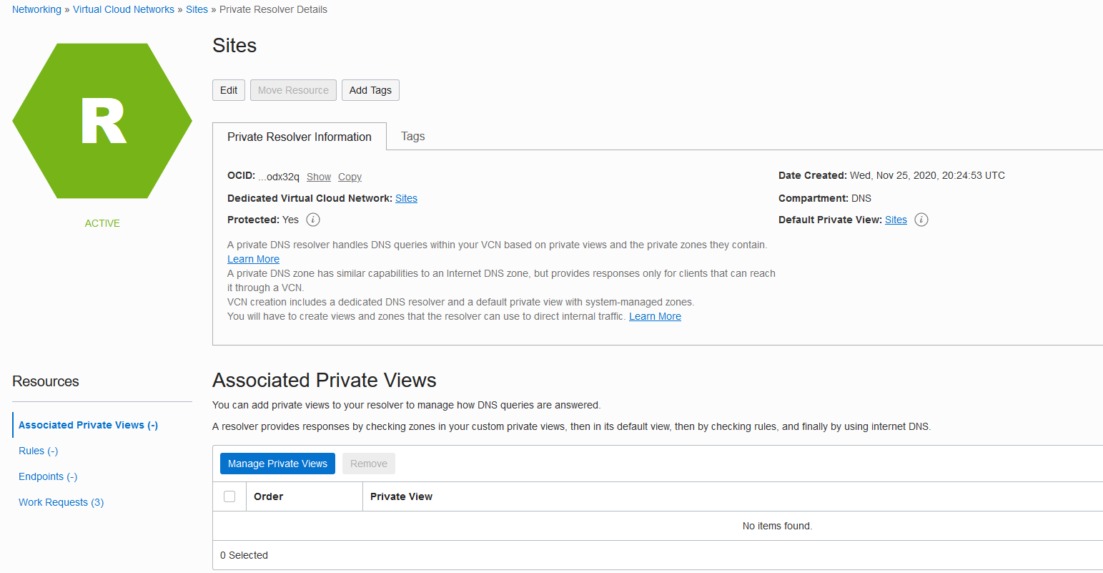Copy the OCID value
The width and height of the screenshot is (1103, 573).
pyautogui.click(x=350, y=177)
